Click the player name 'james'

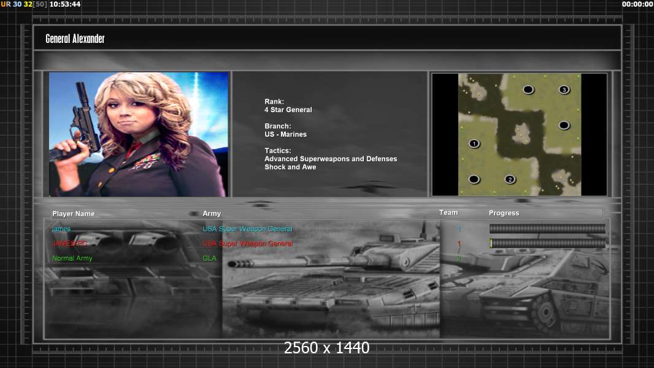click(x=61, y=229)
